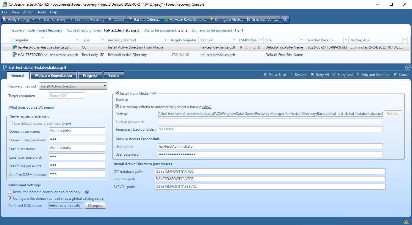
Task: Toggle the Install from Media (IFM) checkbox
Action: click(x=117, y=93)
